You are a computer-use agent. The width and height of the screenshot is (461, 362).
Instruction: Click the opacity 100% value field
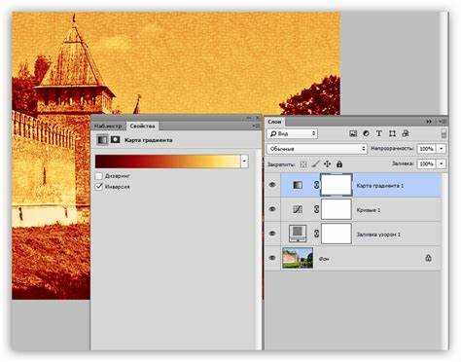(426, 149)
